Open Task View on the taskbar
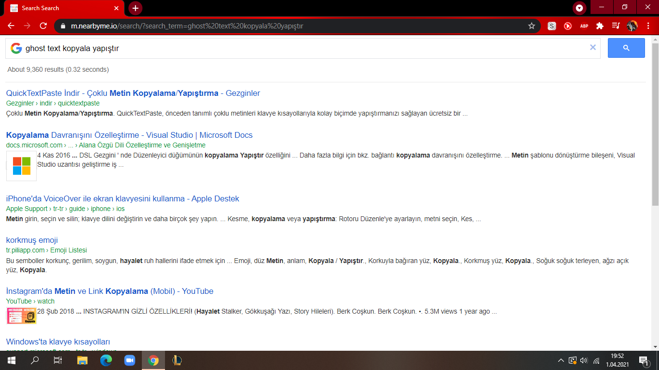The image size is (659, 370). point(57,360)
